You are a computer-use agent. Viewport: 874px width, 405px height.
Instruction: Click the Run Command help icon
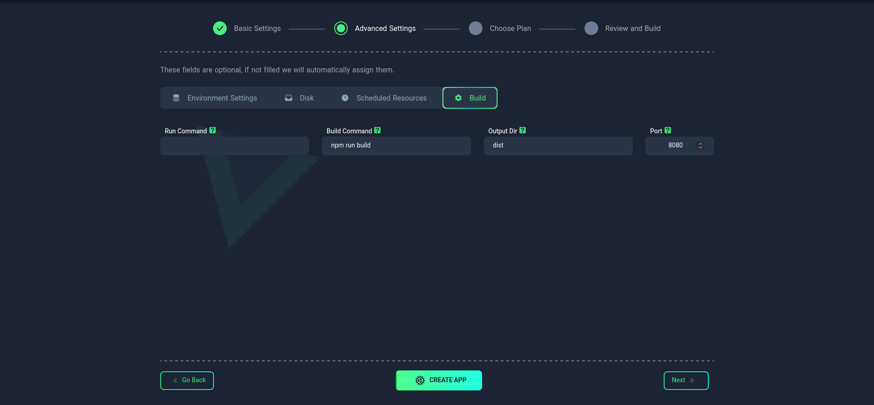click(213, 130)
